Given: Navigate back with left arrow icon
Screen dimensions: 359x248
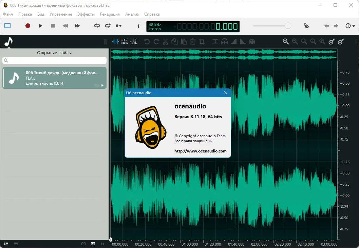Looking at the screenshot, I should [x=326, y=26].
